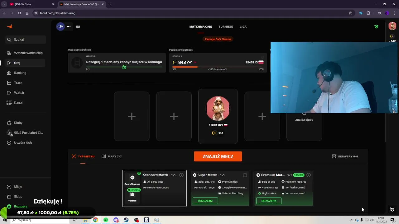Click the EU region label

click(x=78, y=26)
